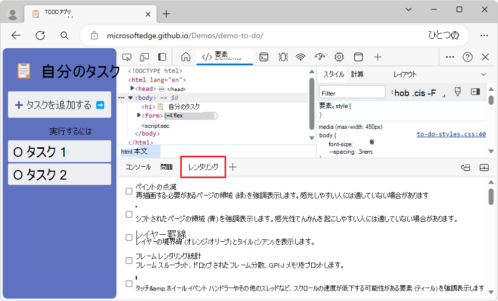Enable フレーム レンダリング統計 option
Screen dimensions: 498x301
pyautogui.click(x=128, y=260)
